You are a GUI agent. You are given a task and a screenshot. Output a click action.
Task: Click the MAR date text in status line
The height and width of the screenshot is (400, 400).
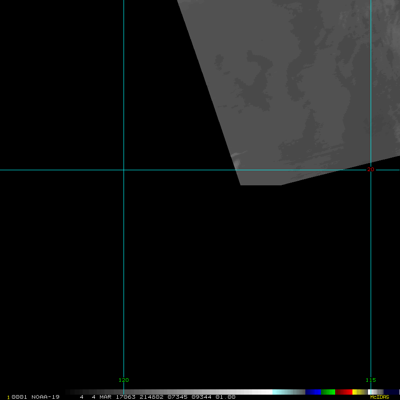point(105,397)
